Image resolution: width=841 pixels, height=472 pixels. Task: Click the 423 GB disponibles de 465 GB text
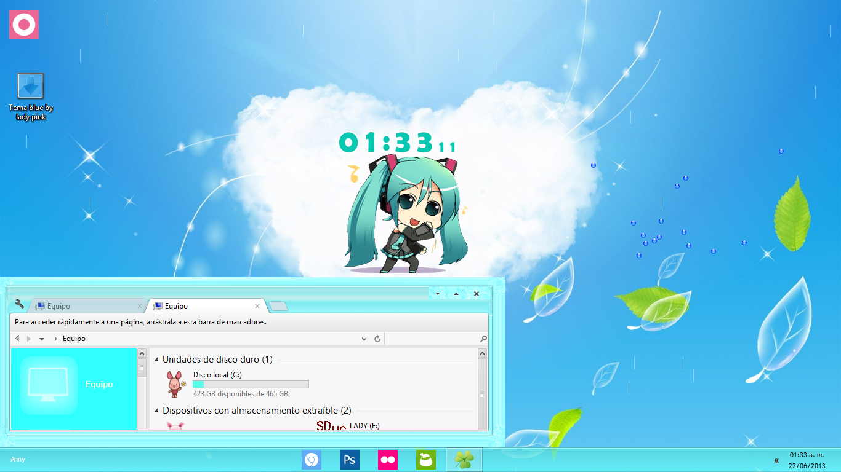(x=240, y=394)
